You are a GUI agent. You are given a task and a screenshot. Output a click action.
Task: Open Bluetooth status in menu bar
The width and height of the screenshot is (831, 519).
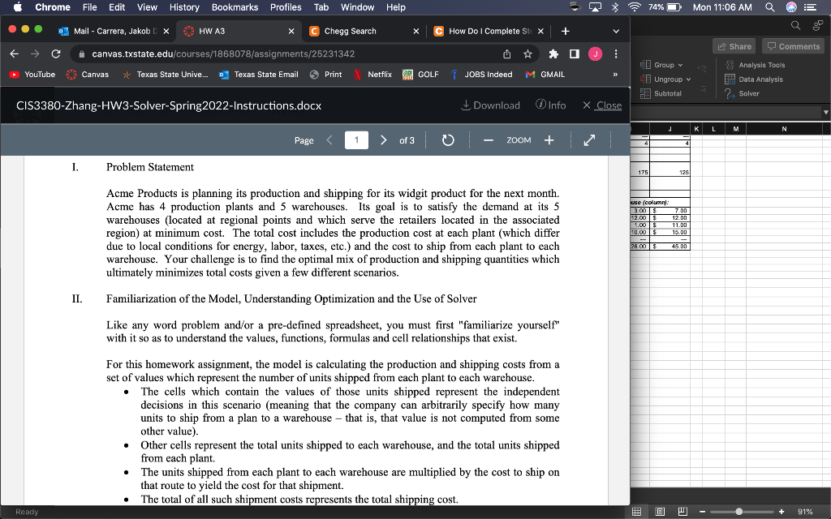tap(615, 6)
